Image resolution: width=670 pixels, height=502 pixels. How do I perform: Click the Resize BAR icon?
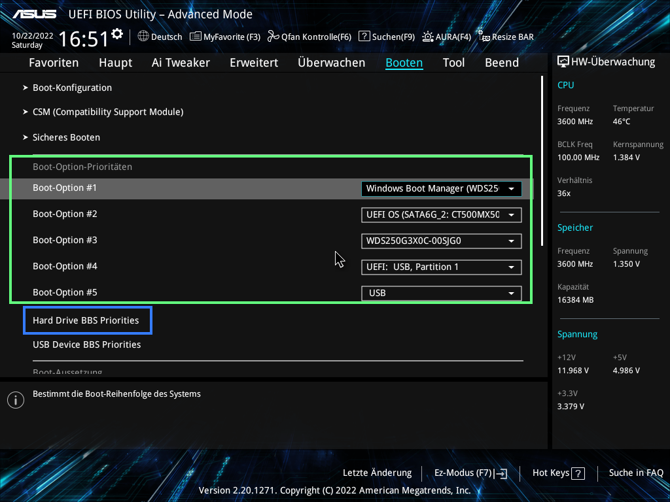click(x=484, y=37)
